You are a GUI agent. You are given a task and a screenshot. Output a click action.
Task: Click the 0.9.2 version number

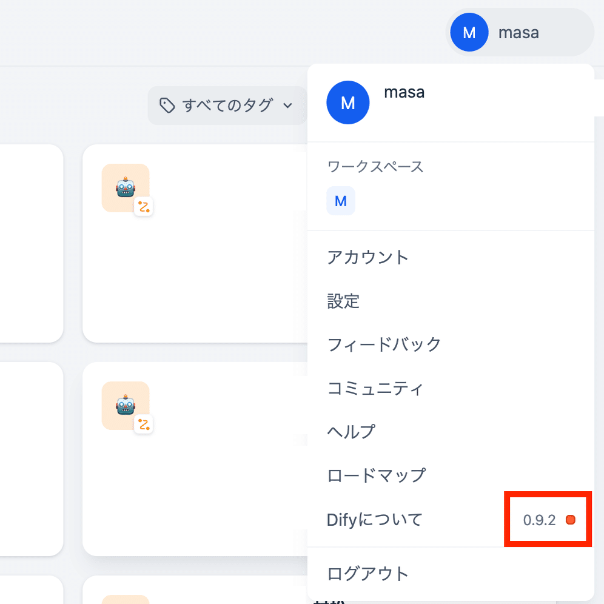click(539, 520)
